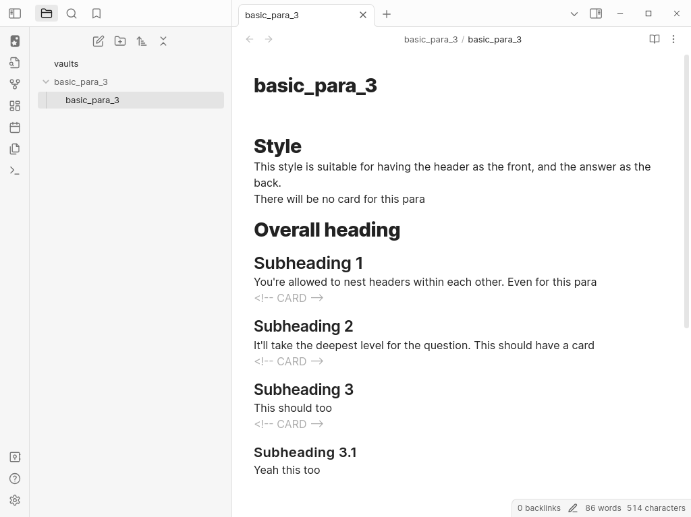691x517 pixels.
Task: Open the bookmarks panel
Action: click(96, 13)
